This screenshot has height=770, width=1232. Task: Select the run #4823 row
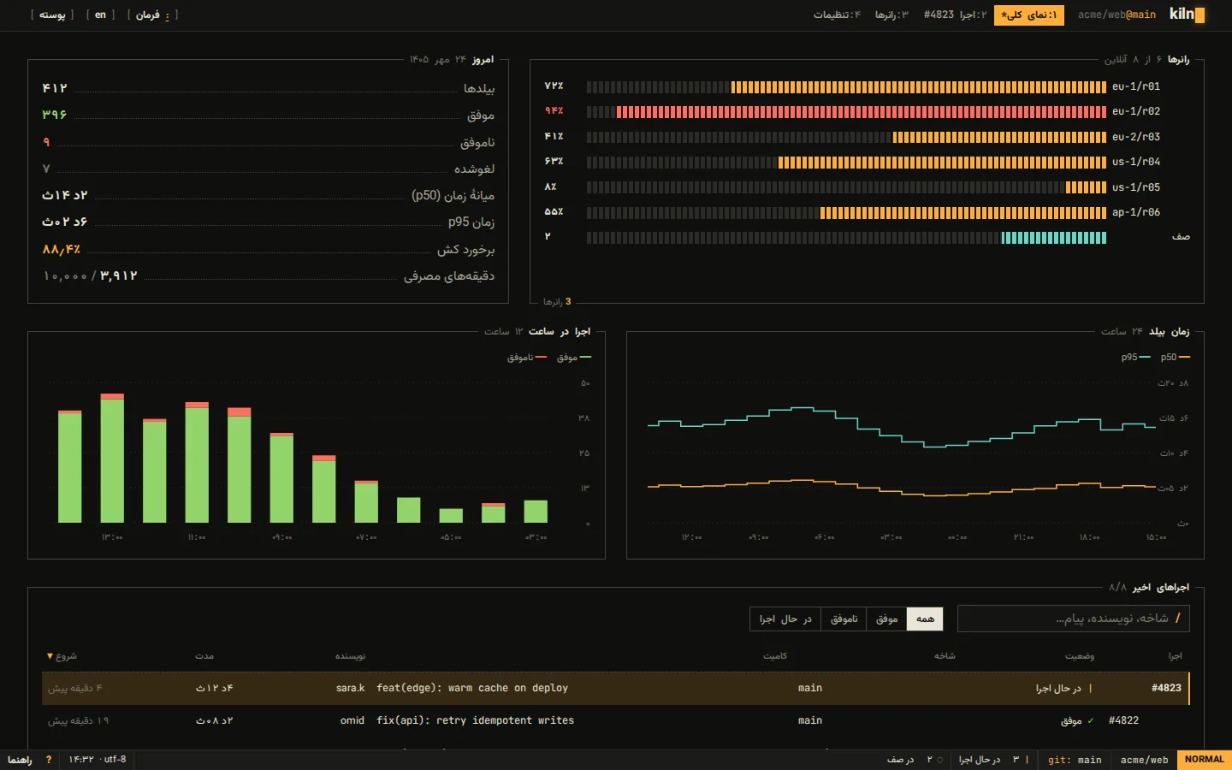(616, 688)
